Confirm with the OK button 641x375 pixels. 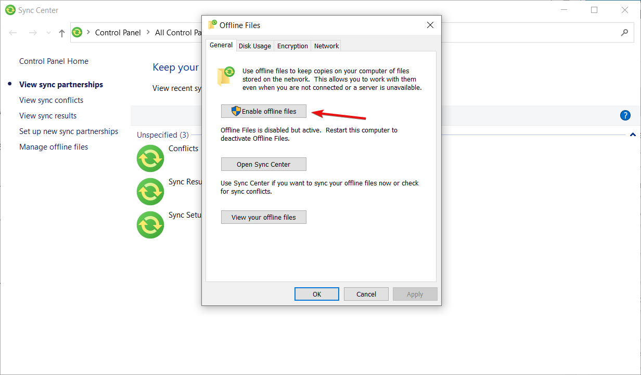pyautogui.click(x=317, y=294)
